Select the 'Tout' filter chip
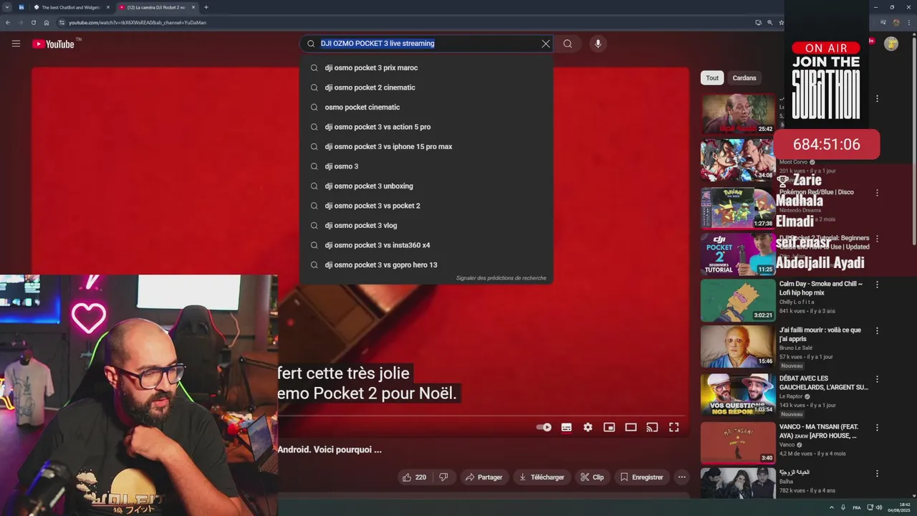The height and width of the screenshot is (516, 917). tap(712, 78)
